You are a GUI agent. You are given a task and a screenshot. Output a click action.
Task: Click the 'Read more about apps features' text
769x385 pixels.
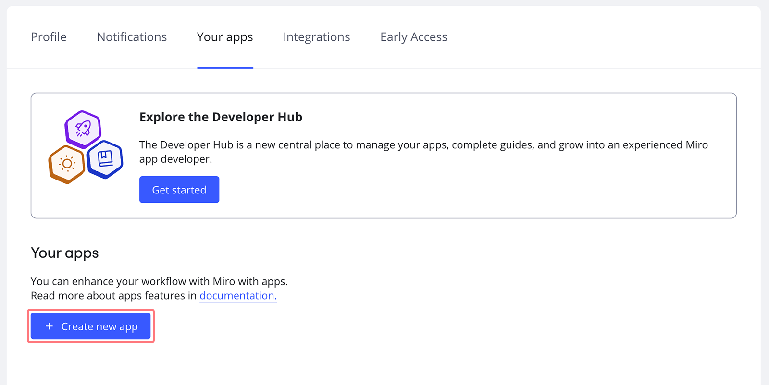click(114, 296)
